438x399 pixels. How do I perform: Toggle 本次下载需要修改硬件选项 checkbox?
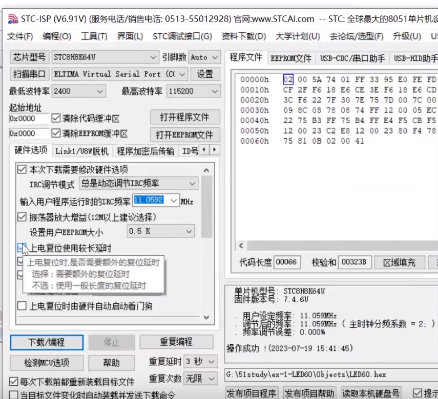[22, 169]
